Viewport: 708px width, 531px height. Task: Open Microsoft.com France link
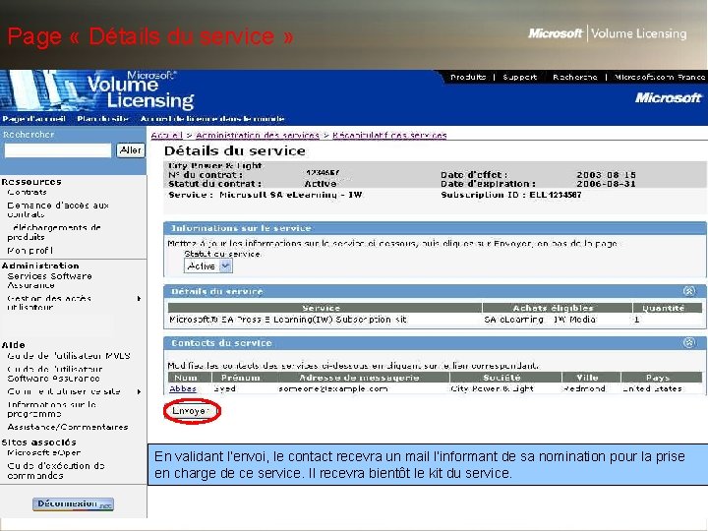tap(660, 78)
